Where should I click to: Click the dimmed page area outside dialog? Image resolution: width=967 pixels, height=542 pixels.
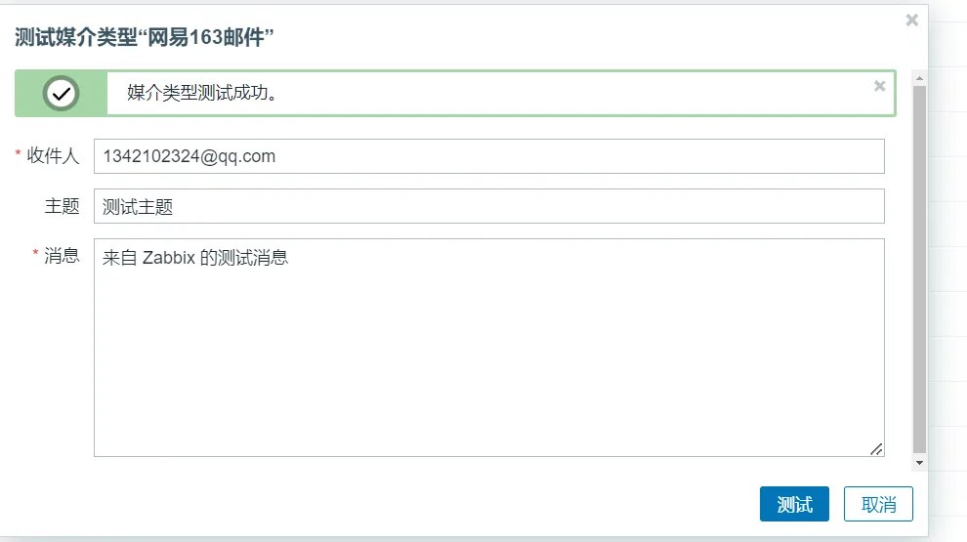click(x=946, y=293)
